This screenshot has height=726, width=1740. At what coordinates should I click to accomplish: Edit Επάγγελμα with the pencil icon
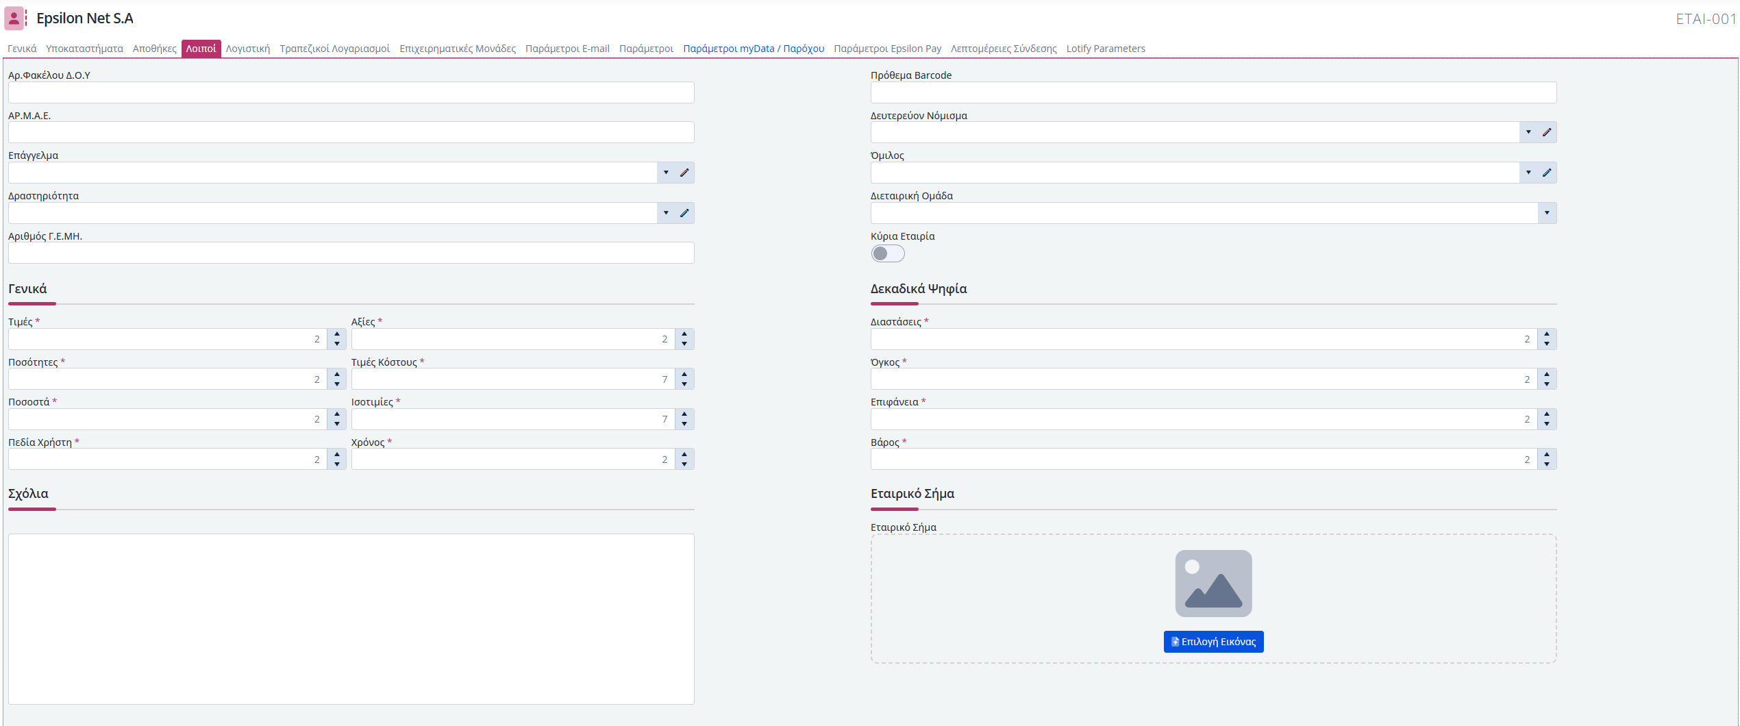click(x=684, y=173)
